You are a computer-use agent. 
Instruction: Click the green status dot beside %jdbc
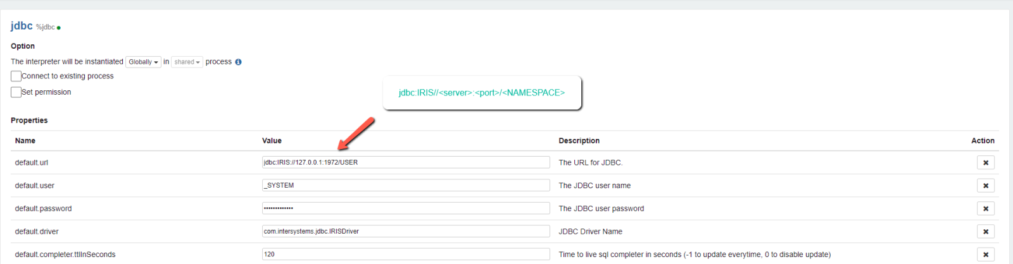[59, 28]
